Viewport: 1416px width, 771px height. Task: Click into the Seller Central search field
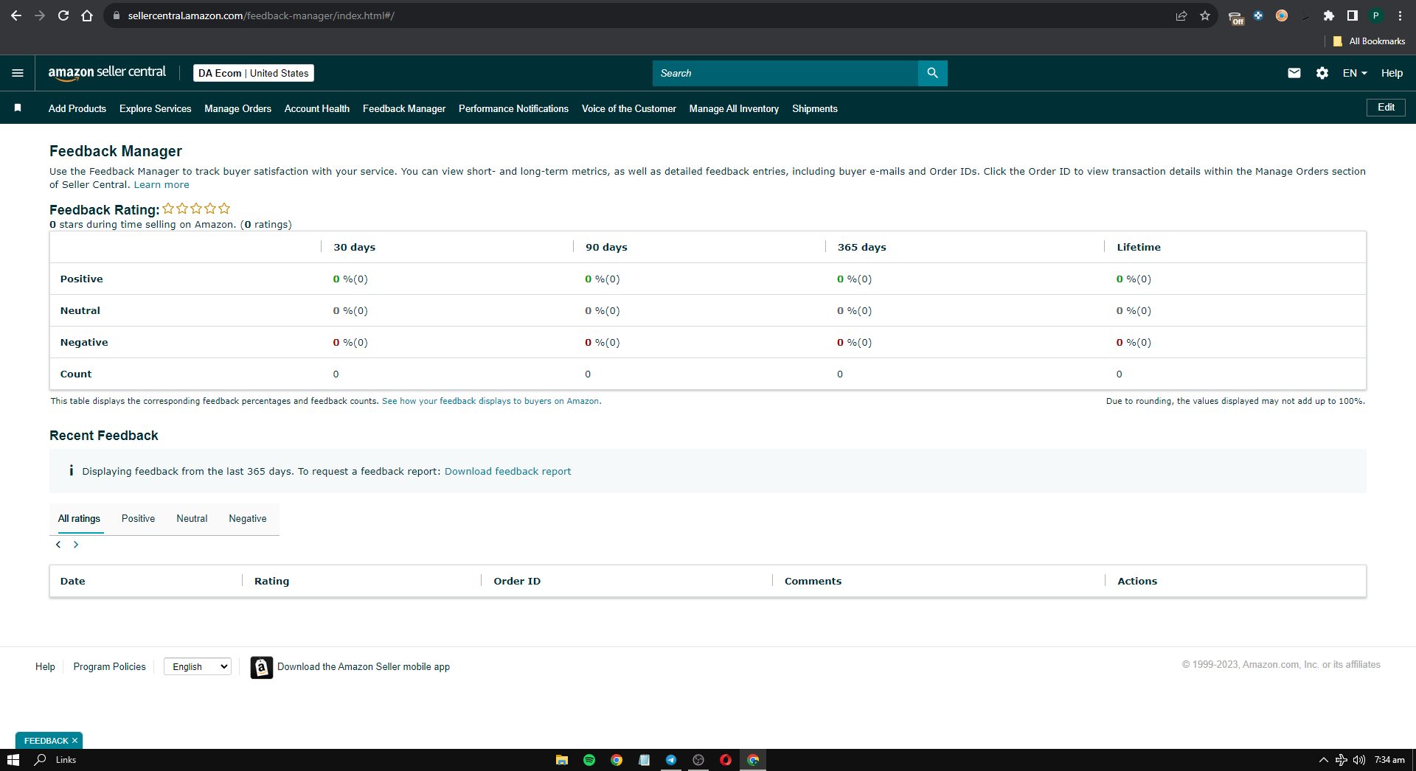tap(785, 73)
